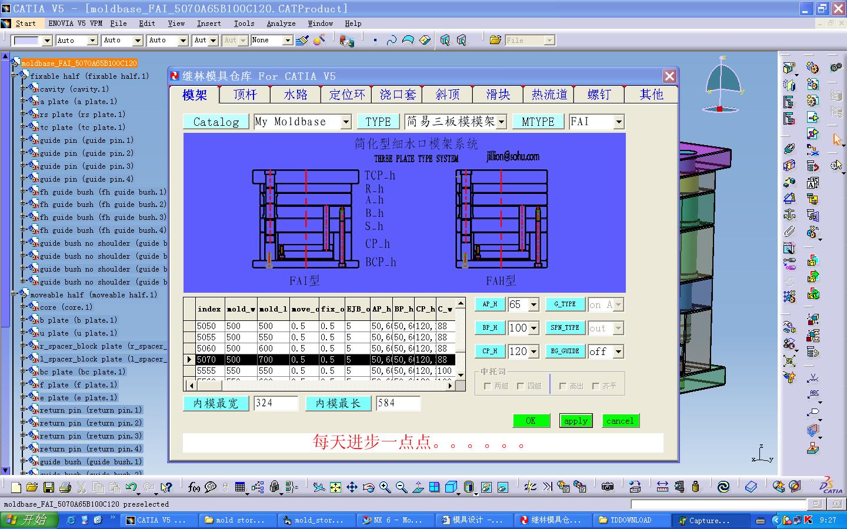This screenshot has height=529, width=847.
Task: Click the table's horizontal scrollbar
Action: (x=320, y=386)
